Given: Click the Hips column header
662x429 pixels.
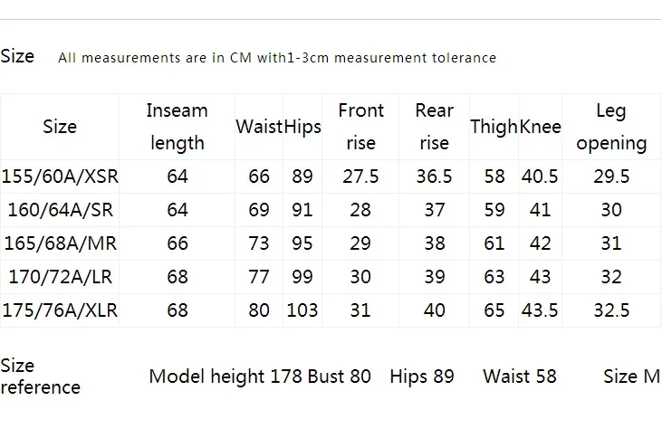Looking at the screenshot, I should point(302,127).
